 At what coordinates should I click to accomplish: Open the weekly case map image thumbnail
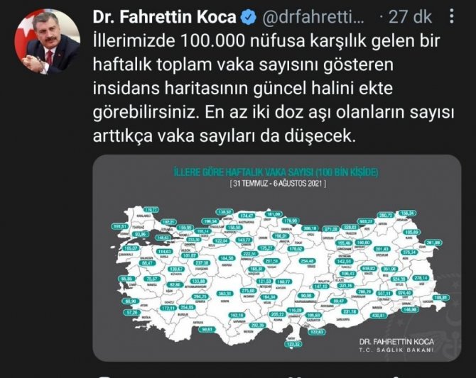tap(277, 258)
